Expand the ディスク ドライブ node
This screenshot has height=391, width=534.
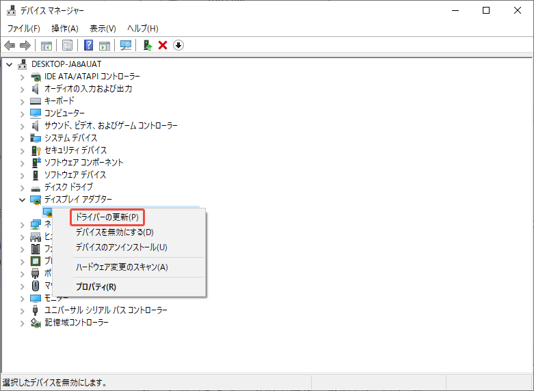click(x=22, y=188)
